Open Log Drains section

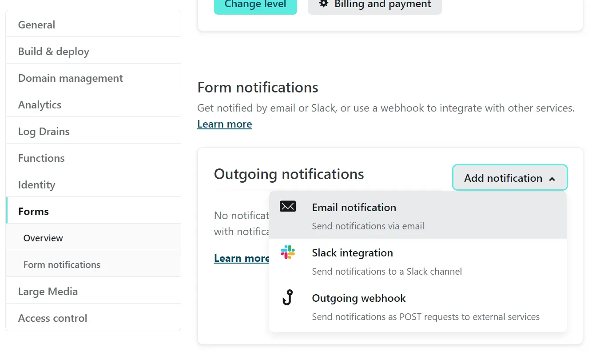(x=93, y=132)
